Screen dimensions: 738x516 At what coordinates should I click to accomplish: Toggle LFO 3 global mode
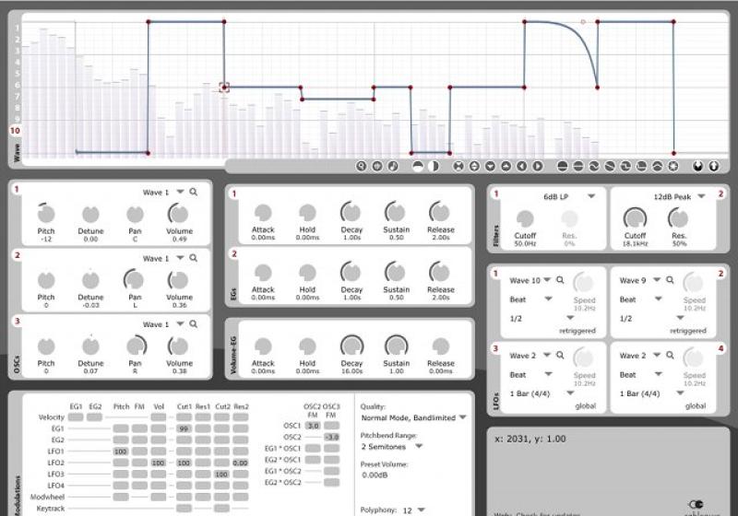tap(586, 406)
